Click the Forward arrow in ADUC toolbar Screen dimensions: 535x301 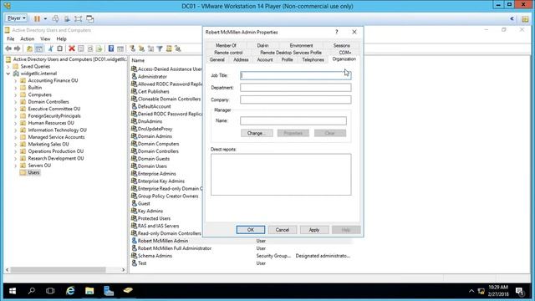(17, 48)
